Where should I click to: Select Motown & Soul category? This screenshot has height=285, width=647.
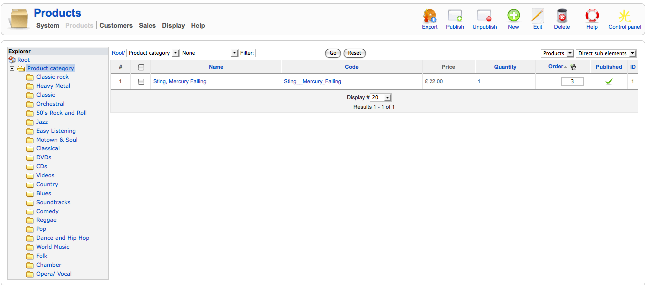click(x=57, y=140)
